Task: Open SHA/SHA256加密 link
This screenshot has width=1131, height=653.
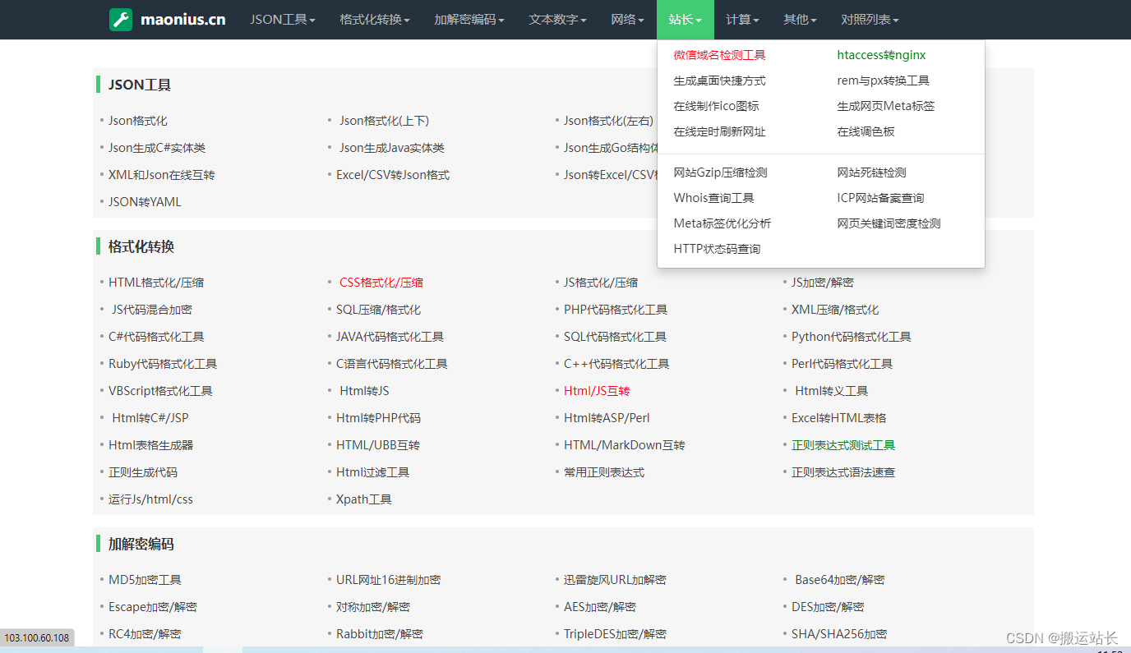Action: click(x=839, y=634)
